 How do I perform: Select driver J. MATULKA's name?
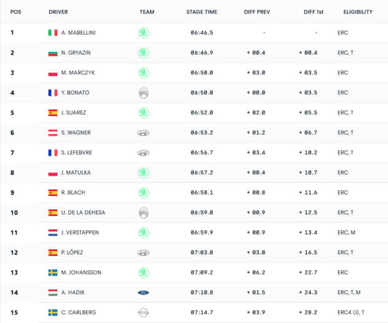(x=76, y=173)
